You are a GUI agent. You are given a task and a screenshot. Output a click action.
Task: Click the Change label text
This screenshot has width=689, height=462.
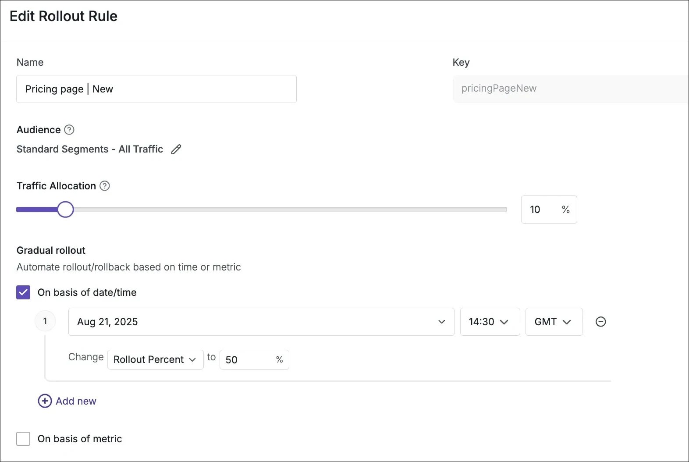tap(86, 357)
